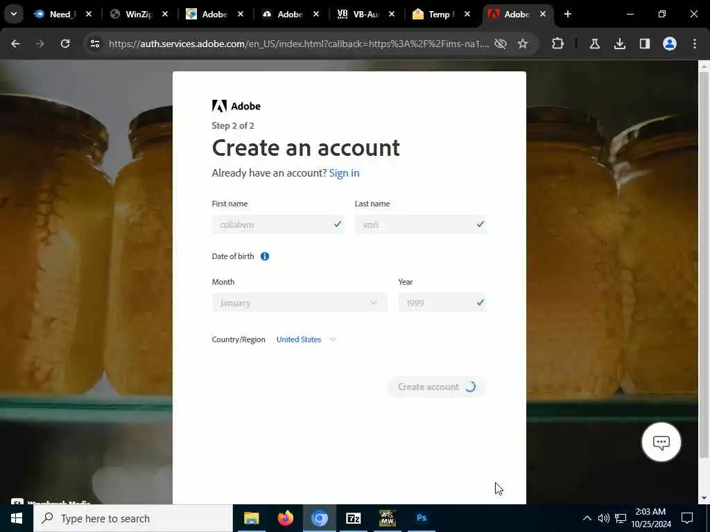This screenshot has width=710, height=532.
Task: Close the active Adobe tab
Action: coord(543,14)
